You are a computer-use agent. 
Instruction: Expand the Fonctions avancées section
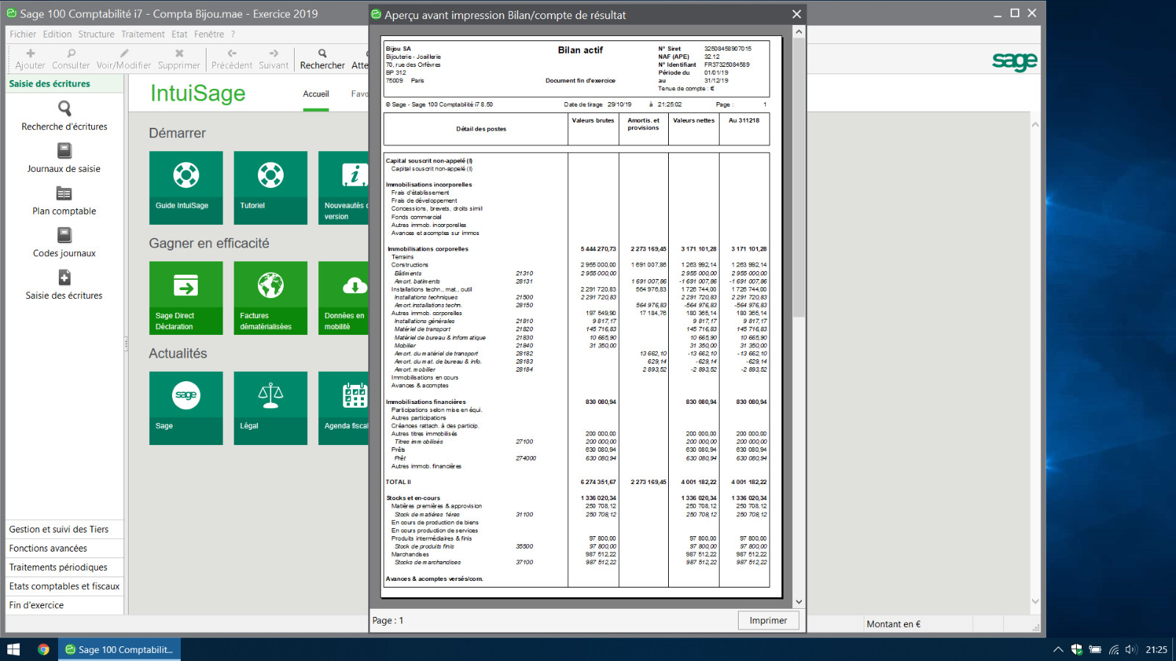[49, 548]
